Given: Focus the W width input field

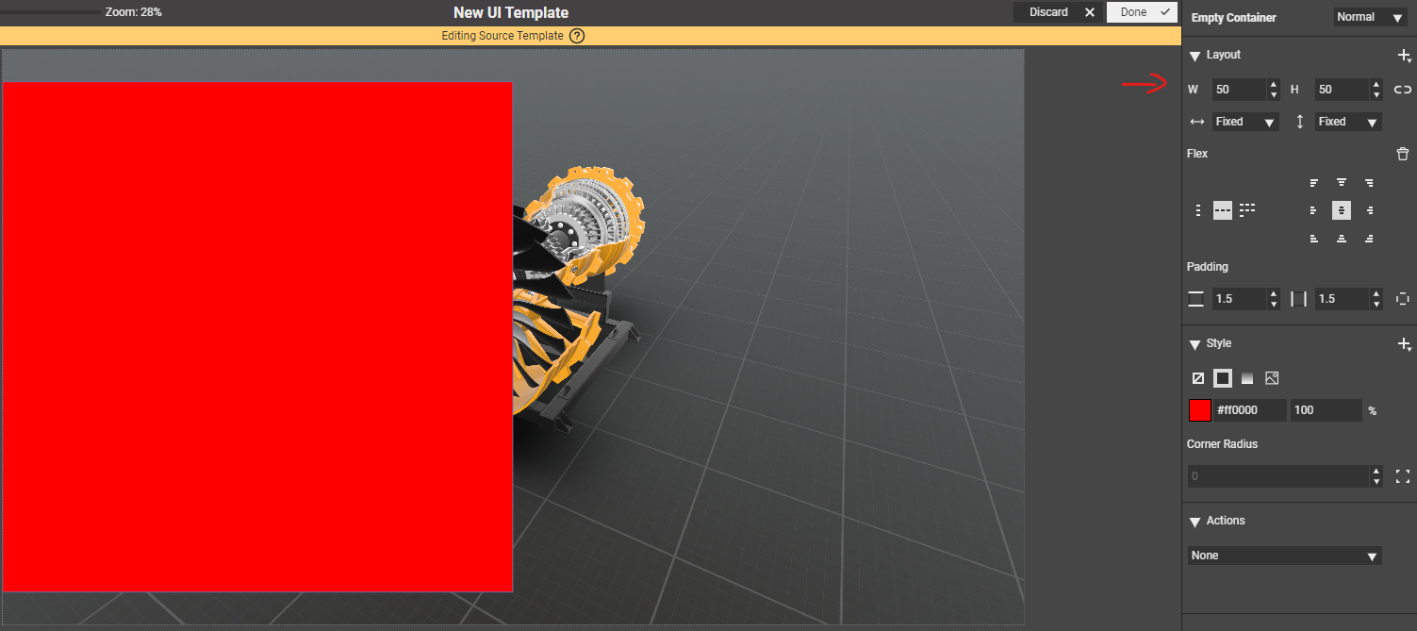Looking at the screenshot, I should [1239, 90].
